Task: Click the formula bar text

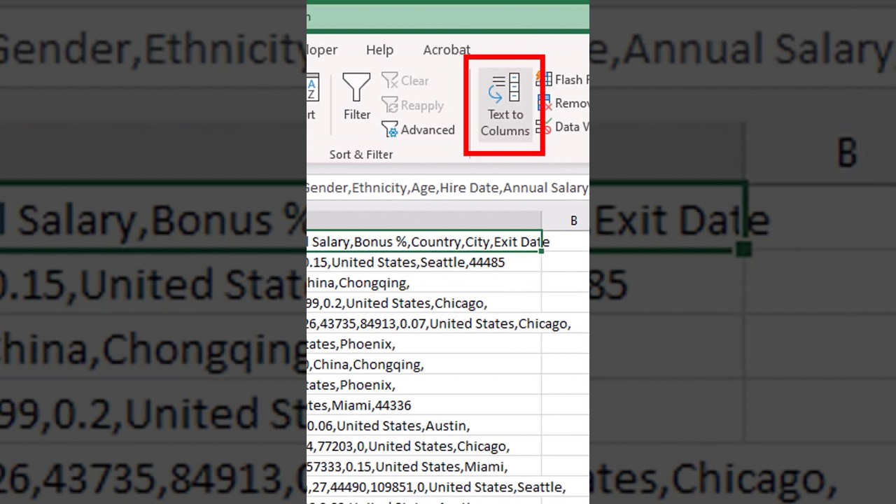Action: (447, 188)
